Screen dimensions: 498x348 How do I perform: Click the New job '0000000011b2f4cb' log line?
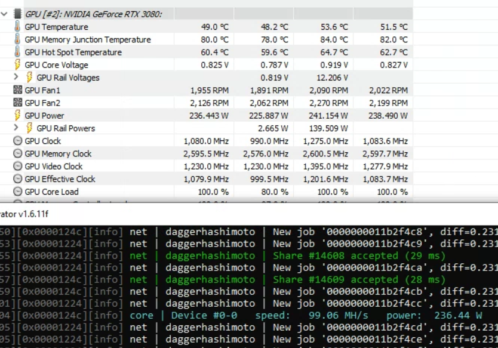[249, 291]
